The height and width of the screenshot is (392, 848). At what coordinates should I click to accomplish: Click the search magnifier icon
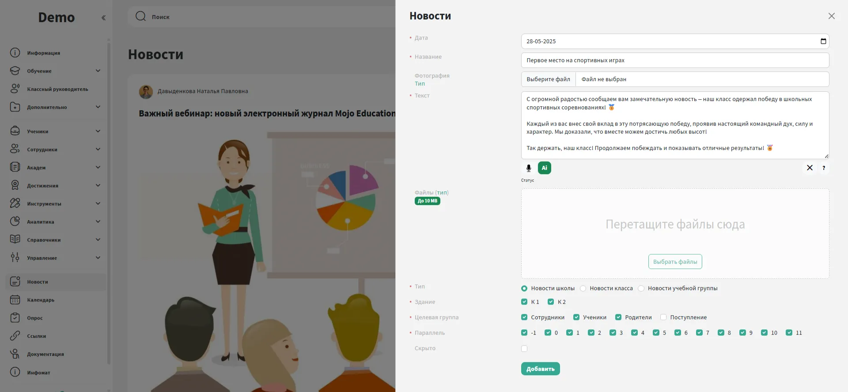[140, 17]
